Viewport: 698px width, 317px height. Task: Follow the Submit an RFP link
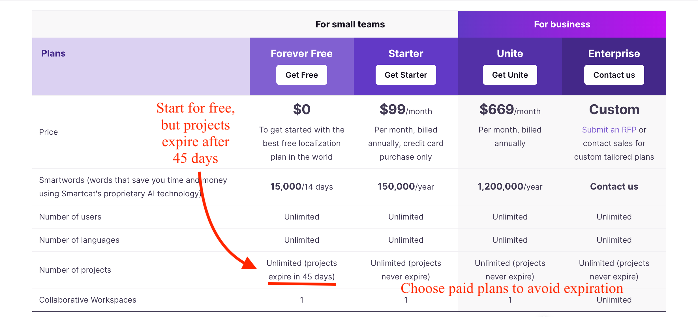(x=609, y=130)
